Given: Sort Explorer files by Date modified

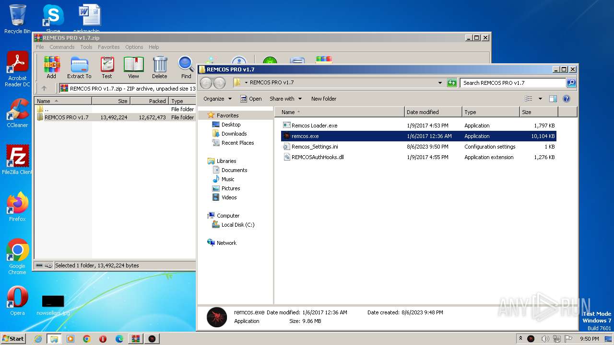Looking at the screenshot, I should [433, 112].
